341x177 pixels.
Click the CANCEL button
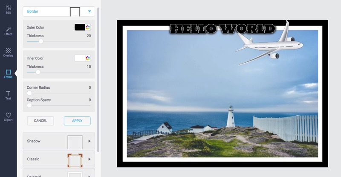pyautogui.click(x=40, y=121)
